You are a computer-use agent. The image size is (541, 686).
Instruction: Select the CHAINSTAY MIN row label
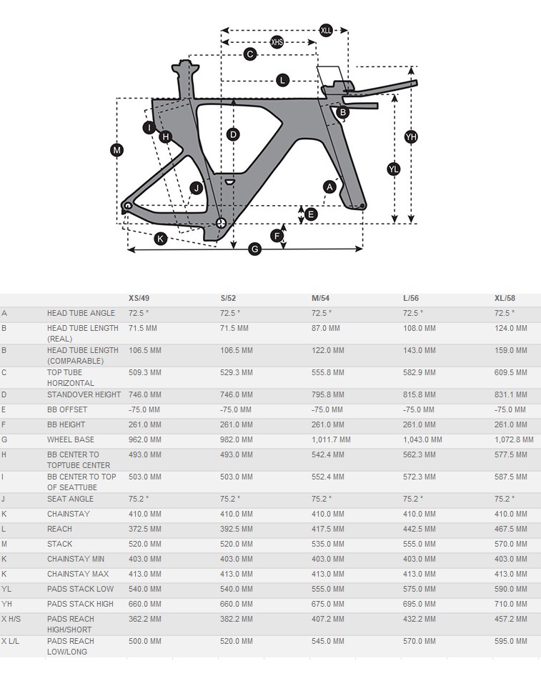(x=76, y=559)
